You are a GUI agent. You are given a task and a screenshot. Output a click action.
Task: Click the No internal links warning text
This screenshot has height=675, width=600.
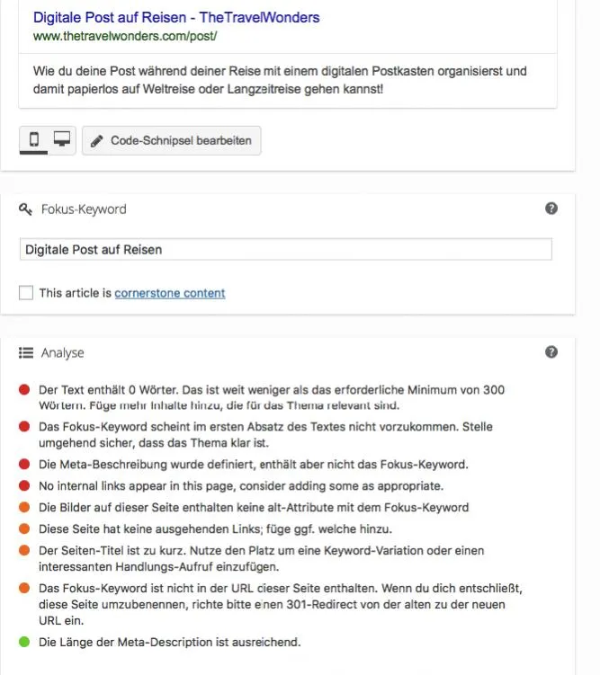pyautogui.click(x=241, y=486)
